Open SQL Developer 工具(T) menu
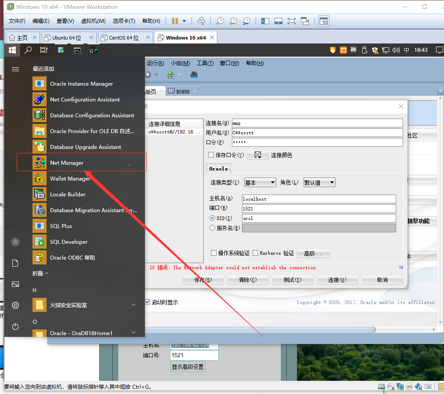The height and width of the screenshot is (394, 444). [205, 63]
